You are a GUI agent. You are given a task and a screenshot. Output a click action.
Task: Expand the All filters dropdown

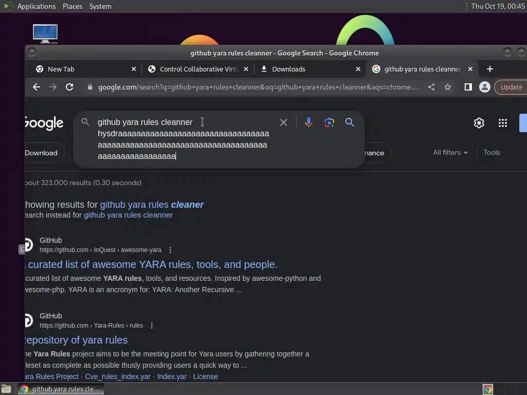pos(450,152)
